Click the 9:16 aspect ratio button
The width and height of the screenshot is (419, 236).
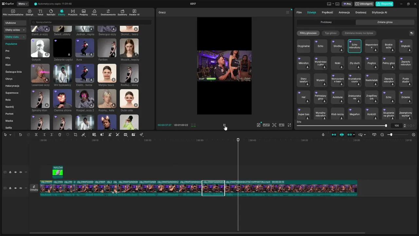[282, 125]
